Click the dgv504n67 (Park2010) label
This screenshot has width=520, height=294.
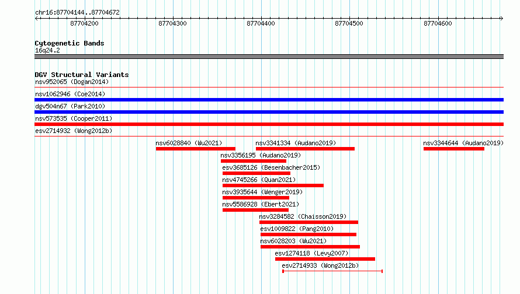coord(70,106)
